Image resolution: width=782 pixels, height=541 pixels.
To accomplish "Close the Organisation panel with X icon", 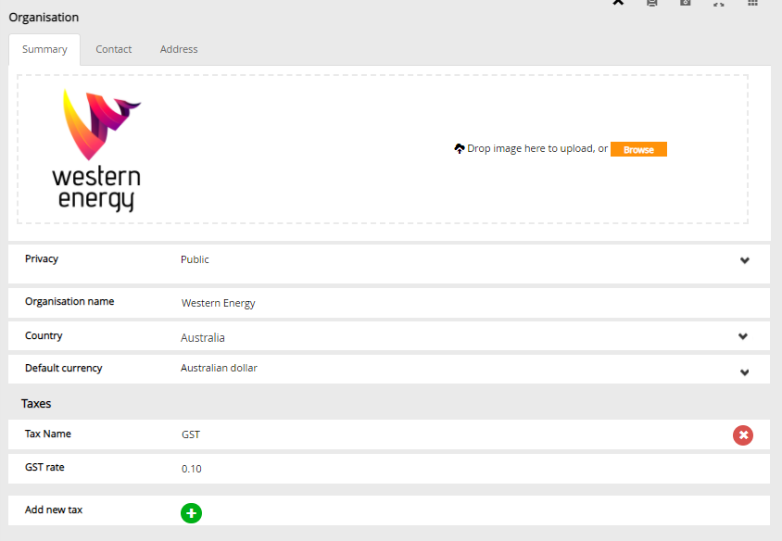I will tap(618, 2).
